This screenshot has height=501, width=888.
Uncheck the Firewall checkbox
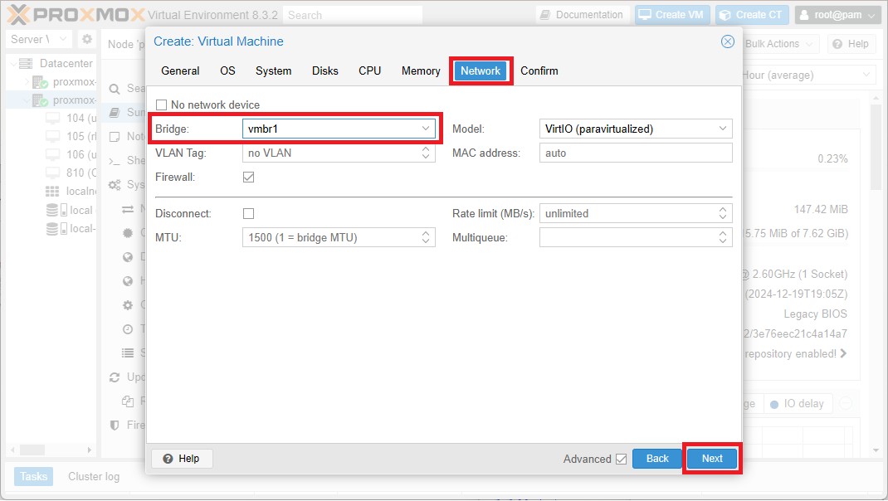249,178
